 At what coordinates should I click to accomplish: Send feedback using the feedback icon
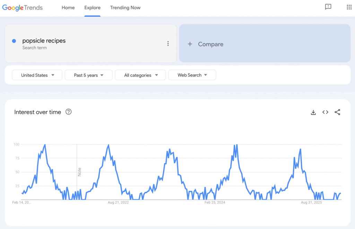tap(328, 7)
